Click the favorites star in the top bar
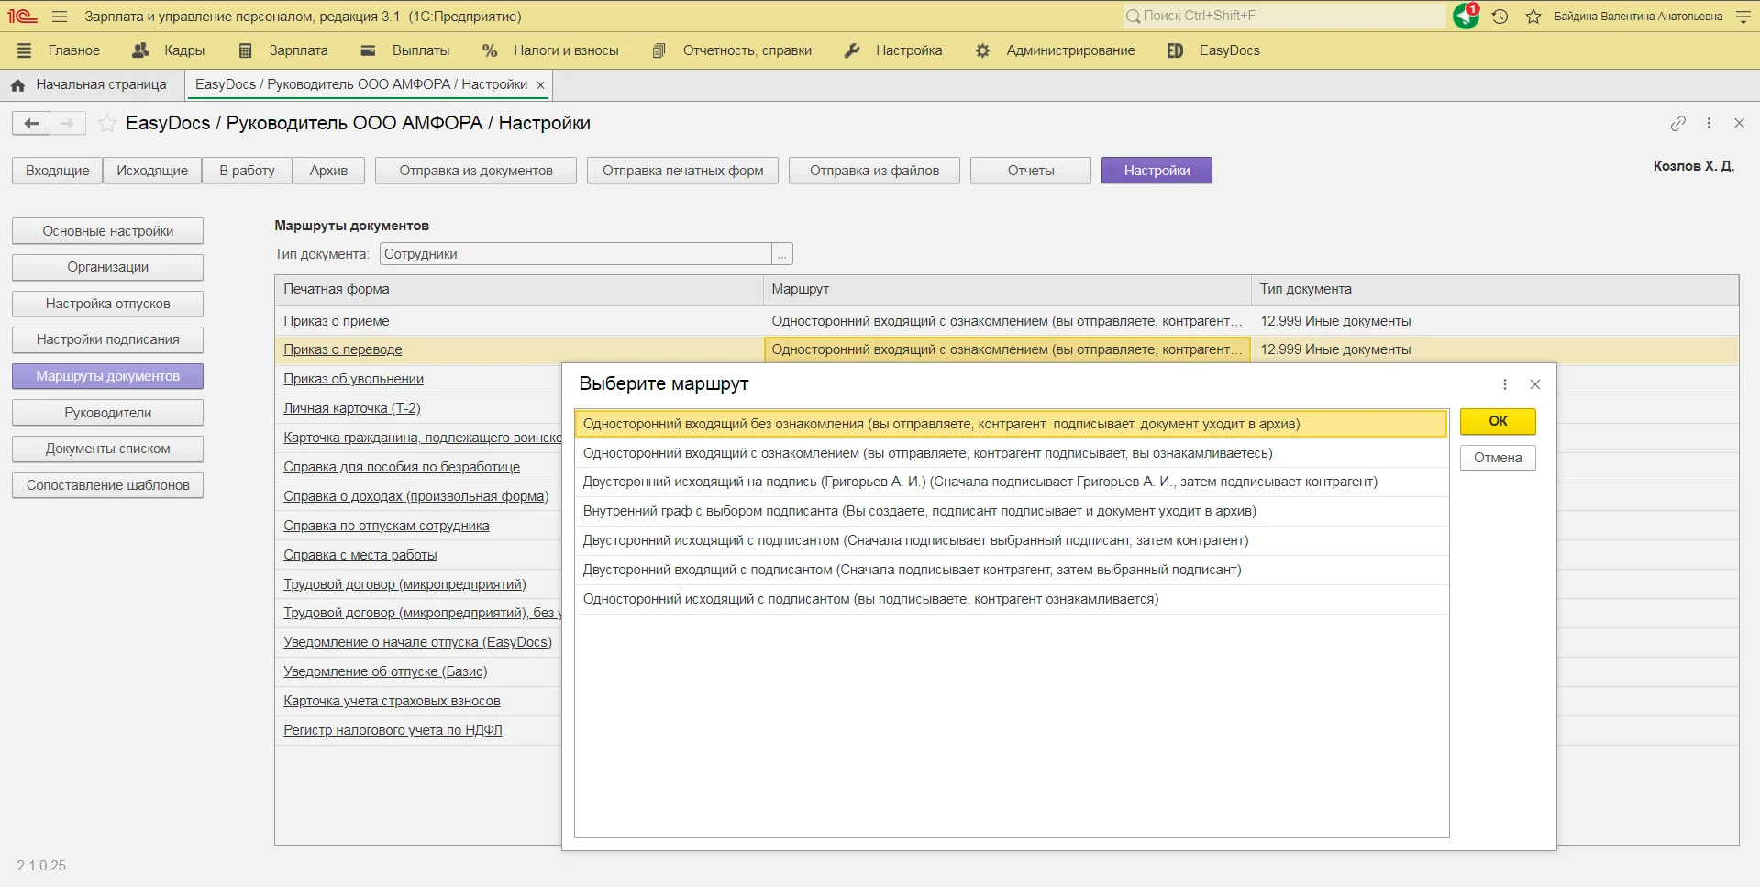 click(1533, 17)
